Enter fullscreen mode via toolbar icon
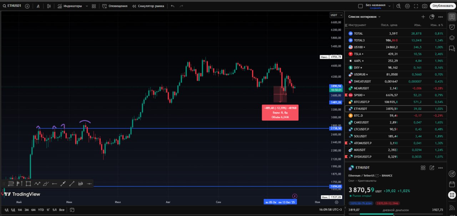Screen dimensions: 457x216 coord(416,6)
